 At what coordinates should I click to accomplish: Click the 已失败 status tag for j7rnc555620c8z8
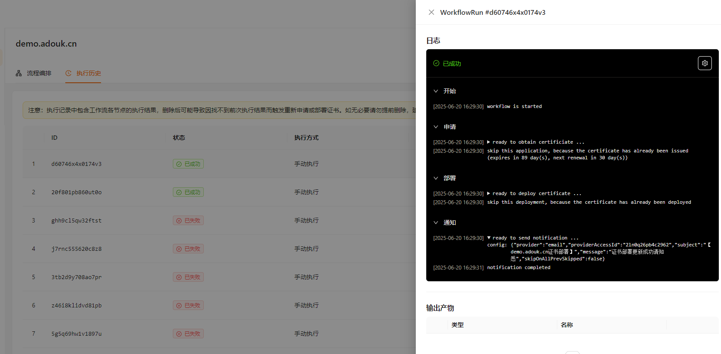pyautogui.click(x=188, y=249)
